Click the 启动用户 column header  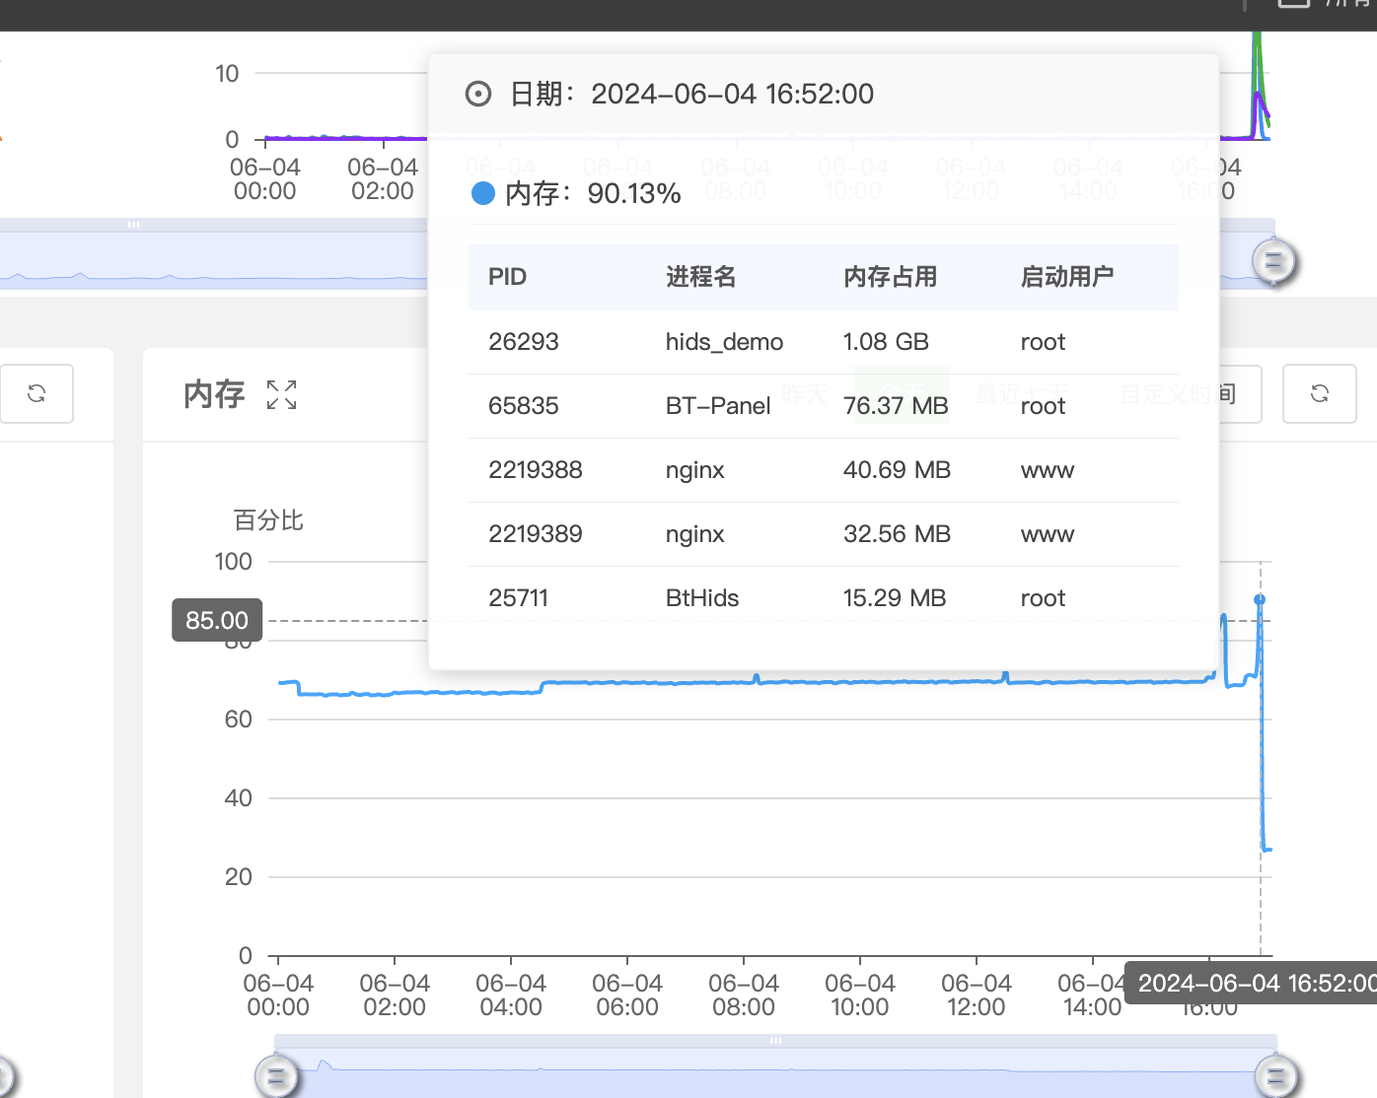[x=1067, y=277]
